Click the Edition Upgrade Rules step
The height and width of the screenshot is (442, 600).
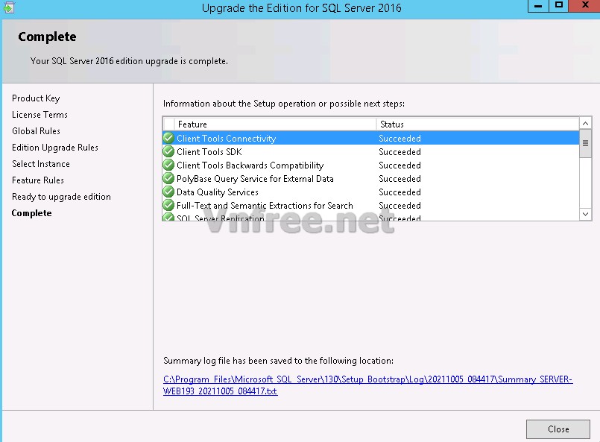tap(55, 148)
